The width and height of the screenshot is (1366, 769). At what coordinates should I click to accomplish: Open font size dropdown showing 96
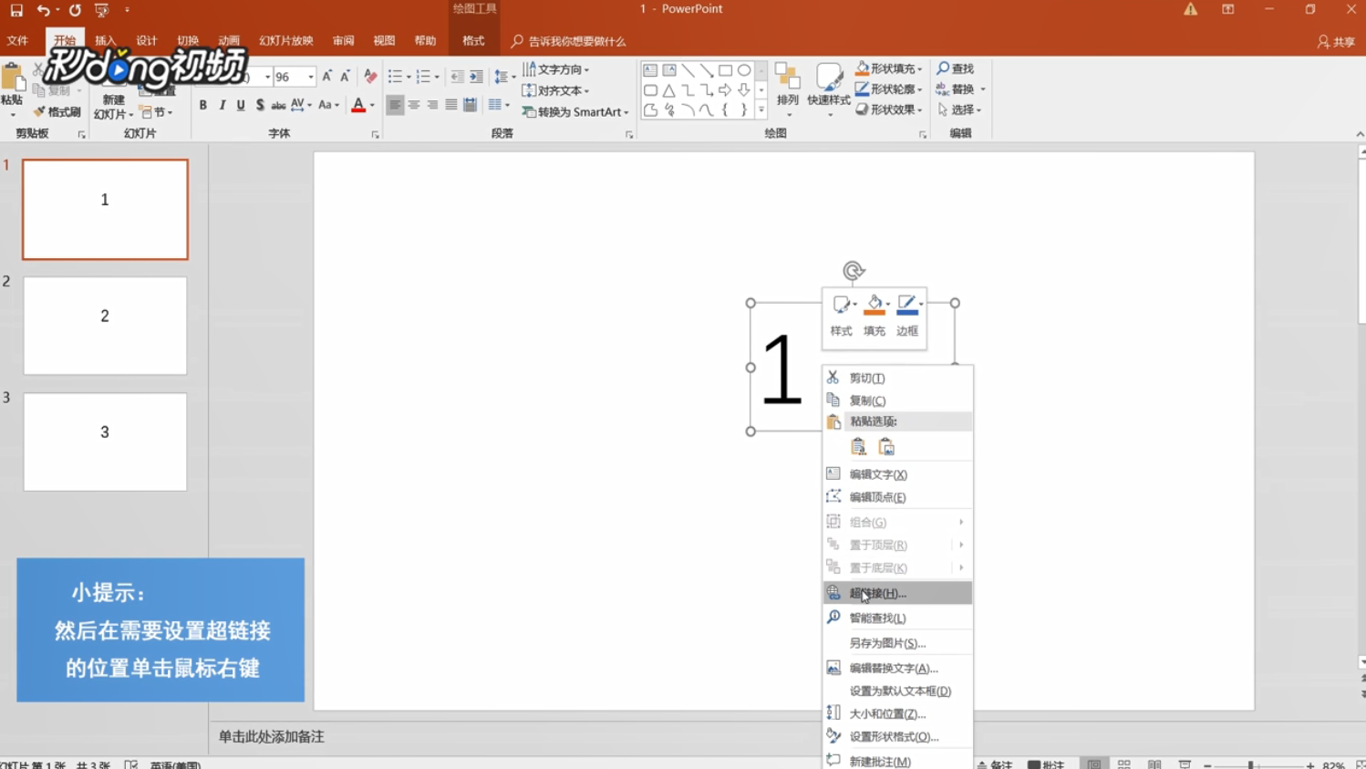pyautogui.click(x=311, y=78)
